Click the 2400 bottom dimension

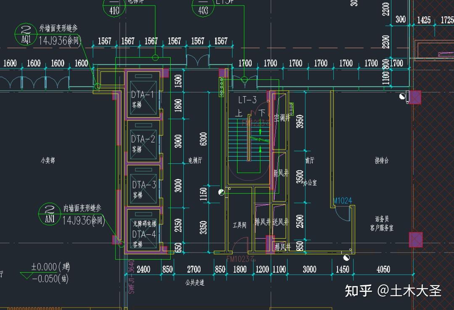click(143, 270)
